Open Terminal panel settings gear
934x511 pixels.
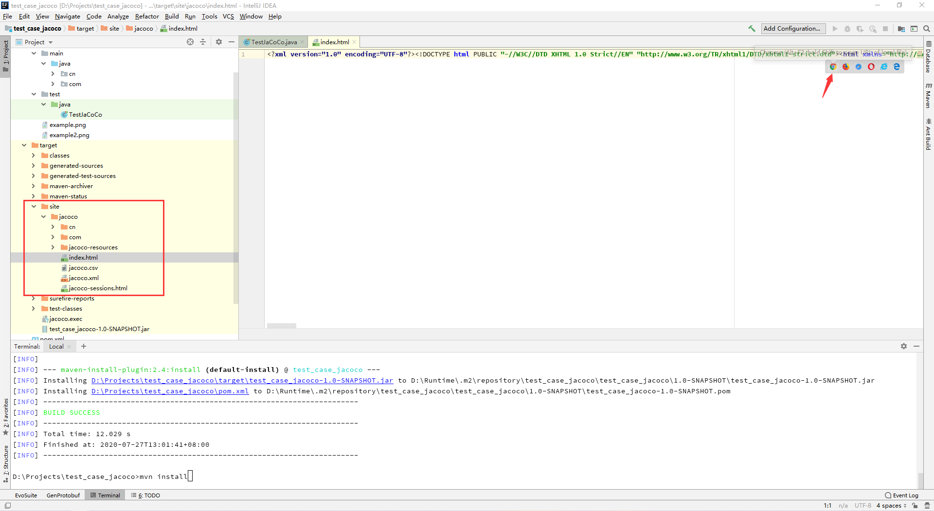pos(904,346)
